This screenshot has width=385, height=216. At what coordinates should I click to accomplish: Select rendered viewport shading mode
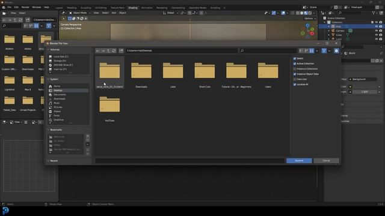[x=310, y=13]
